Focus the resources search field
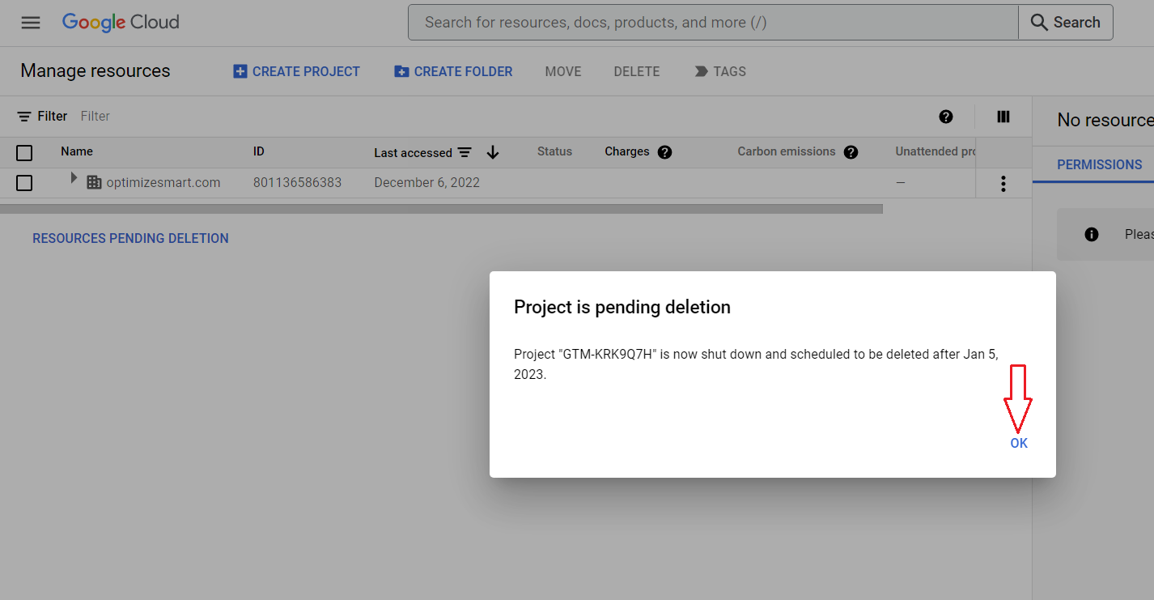 [x=713, y=23]
